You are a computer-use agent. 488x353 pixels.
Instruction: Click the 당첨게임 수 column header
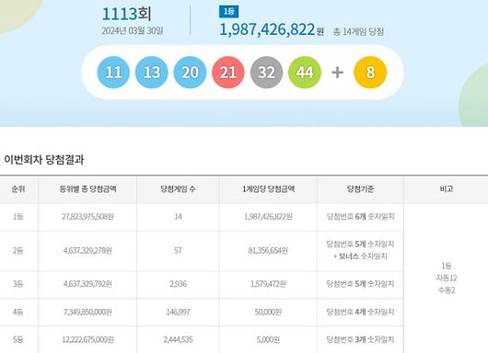click(178, 189)
